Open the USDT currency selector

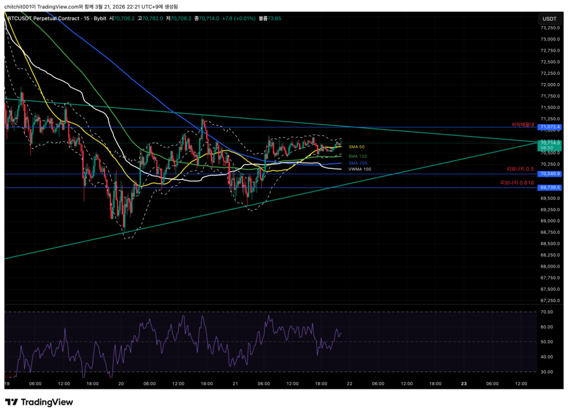point(549,18)
